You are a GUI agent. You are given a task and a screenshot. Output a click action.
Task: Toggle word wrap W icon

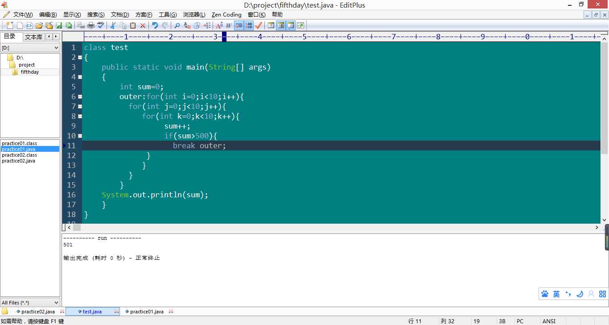[229, 25]
